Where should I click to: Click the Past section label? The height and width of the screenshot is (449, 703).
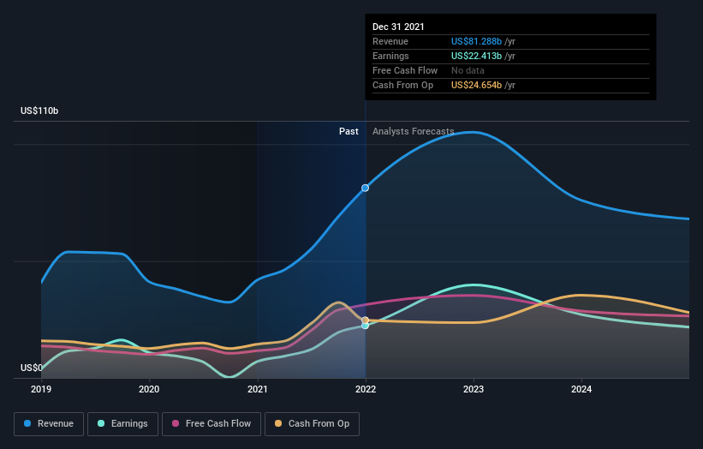pyautogui.click(x=349, y=131)
